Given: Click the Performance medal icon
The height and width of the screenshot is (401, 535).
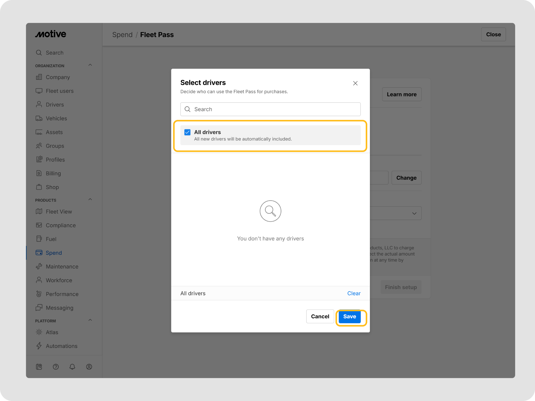Looking at the screenshot, I should [39, 294].
